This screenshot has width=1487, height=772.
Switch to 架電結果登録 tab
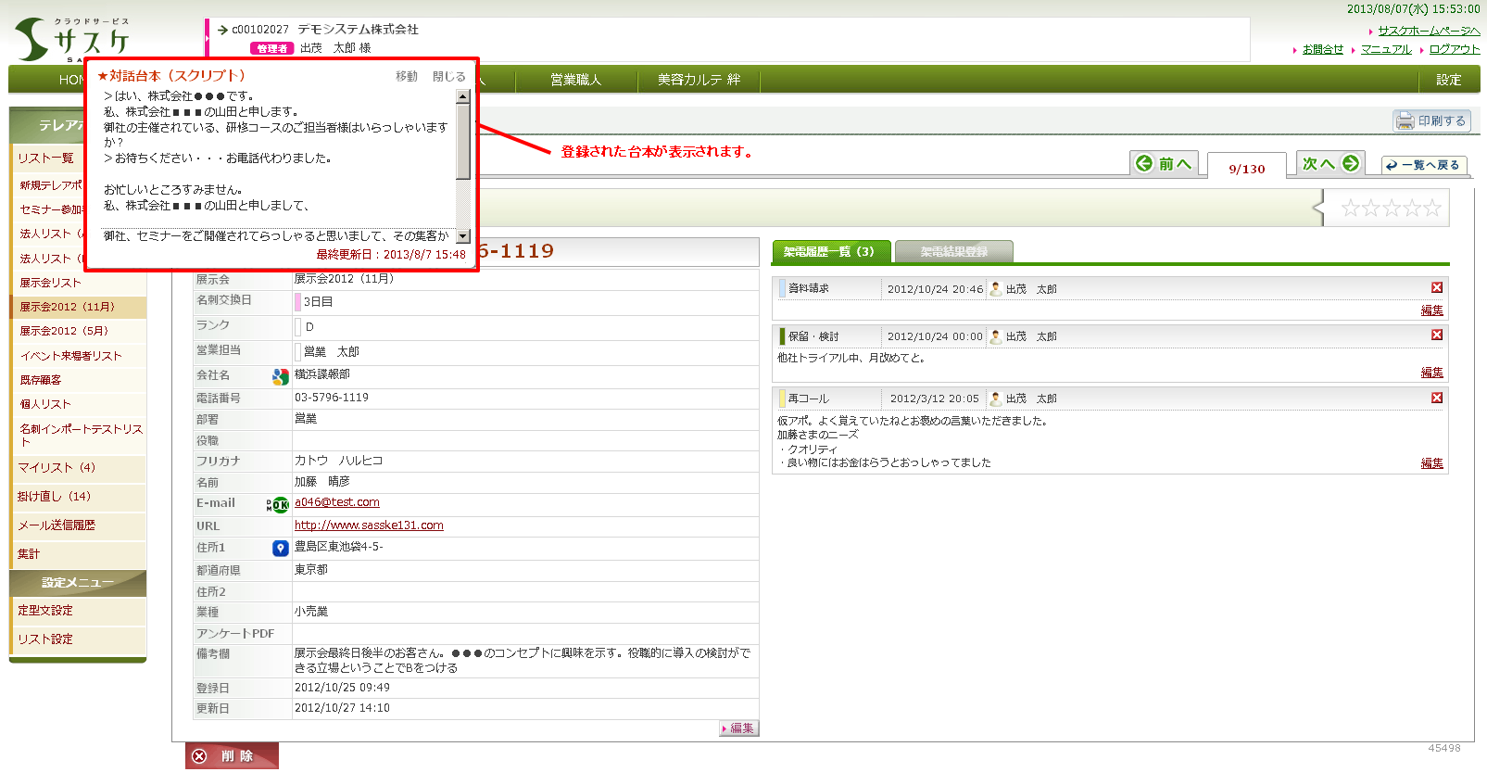tap(954, 251)
